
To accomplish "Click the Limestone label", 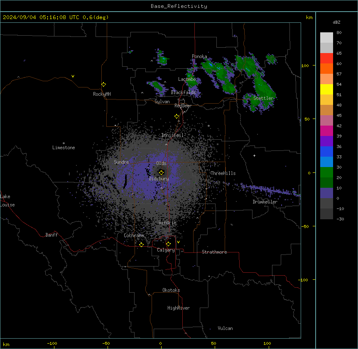I will click(64, 148).
